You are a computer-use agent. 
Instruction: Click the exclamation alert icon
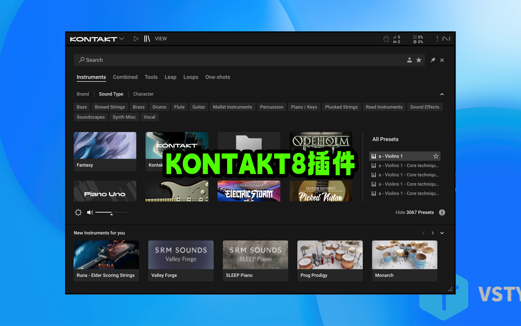point(437,39)
